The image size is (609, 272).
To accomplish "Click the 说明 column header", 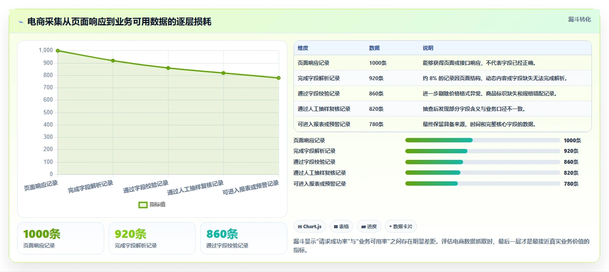I will (x=428, y=48).
